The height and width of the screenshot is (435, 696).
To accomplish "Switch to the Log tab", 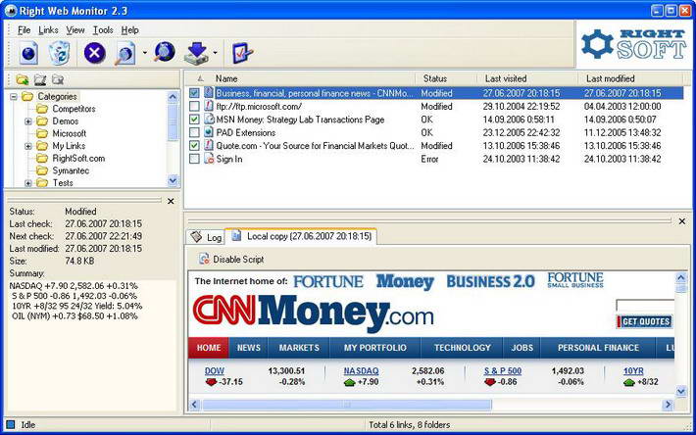I will [206, 237].
